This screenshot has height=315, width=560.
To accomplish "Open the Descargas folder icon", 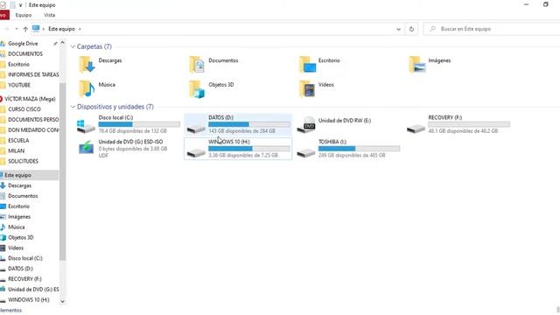I will pyautogui.click(x=87, y=65).
